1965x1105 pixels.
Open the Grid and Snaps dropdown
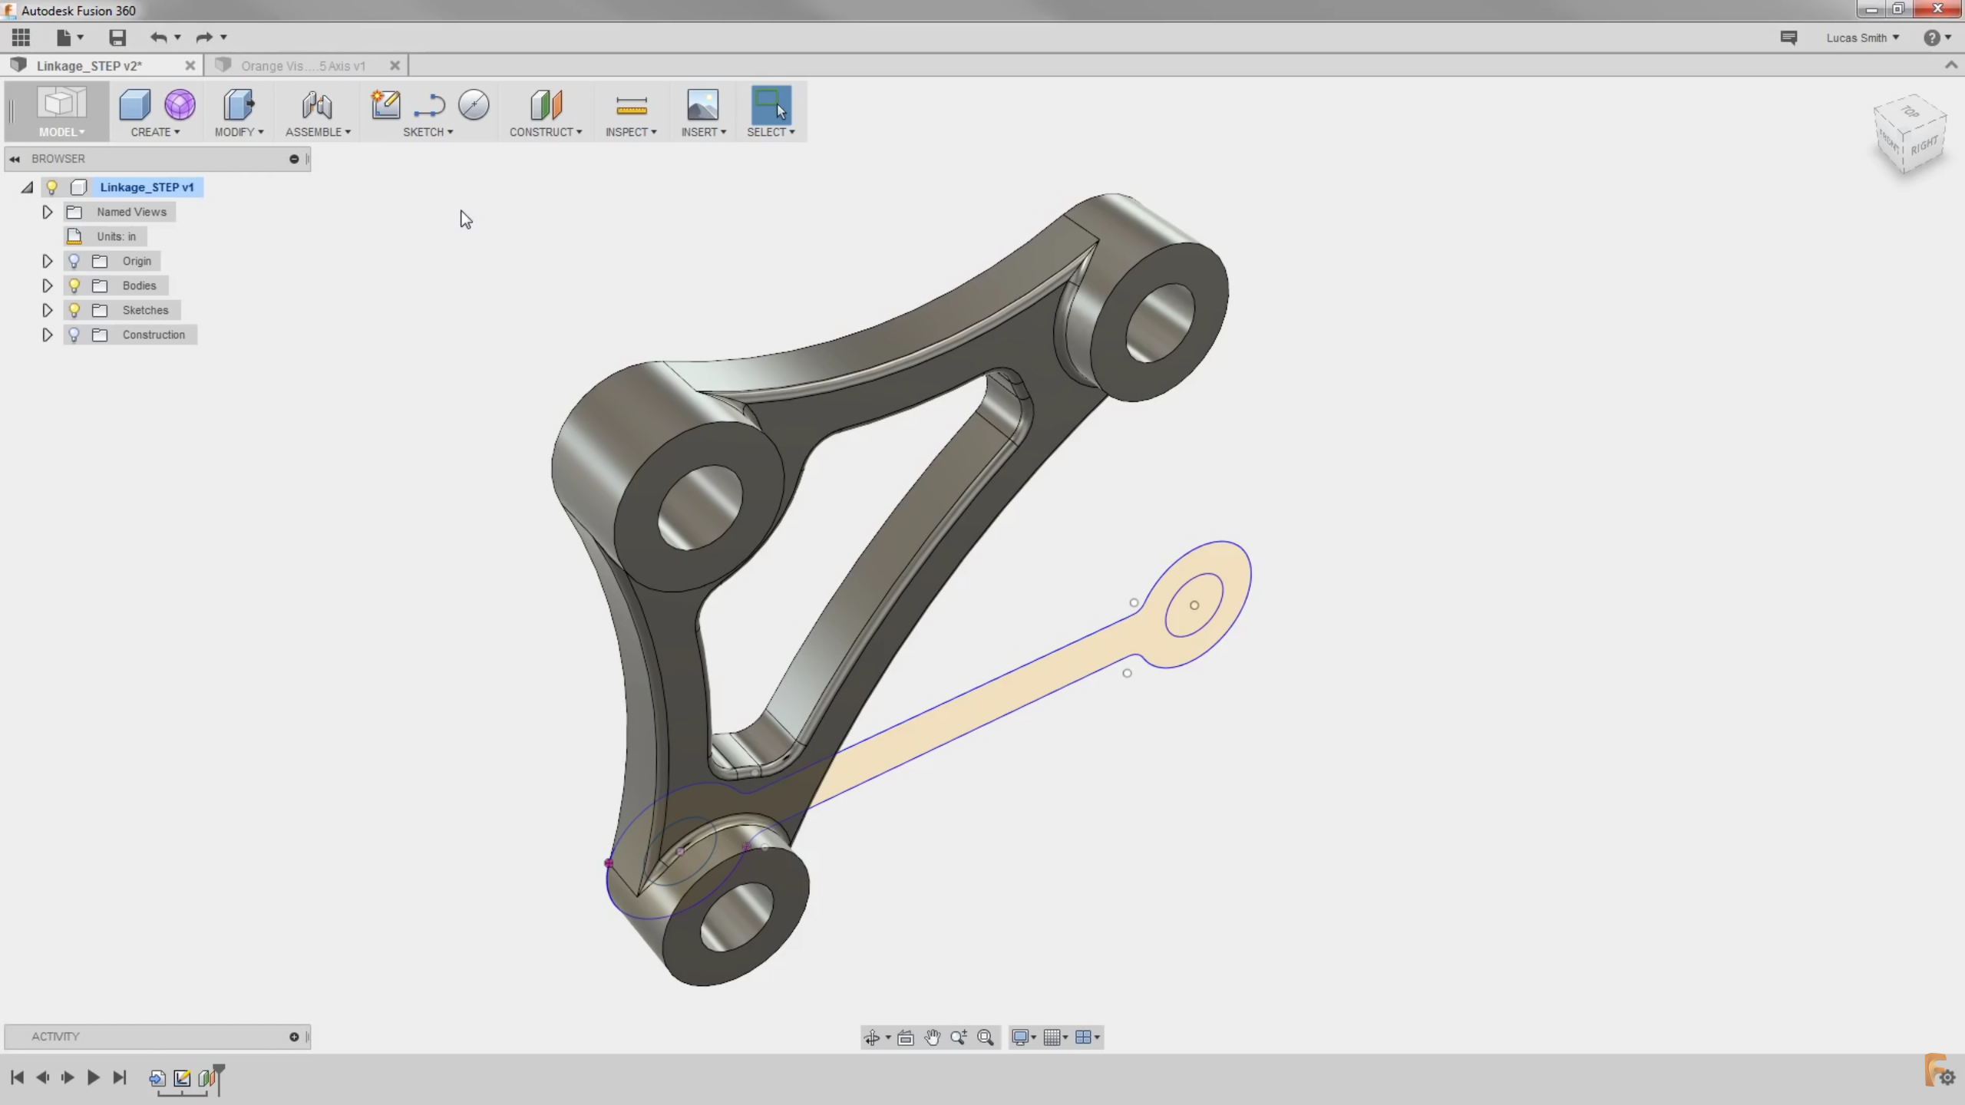coord(1055,1037)
